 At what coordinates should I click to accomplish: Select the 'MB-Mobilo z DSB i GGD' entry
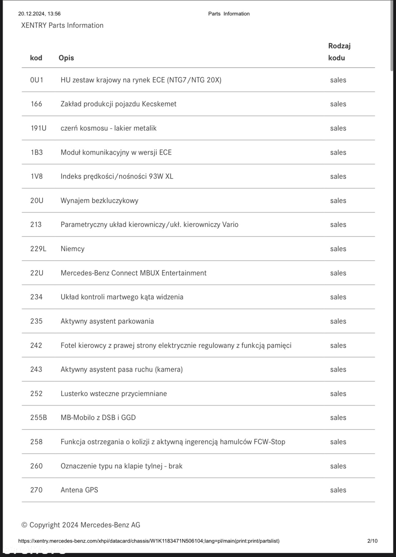pos(98,417)
